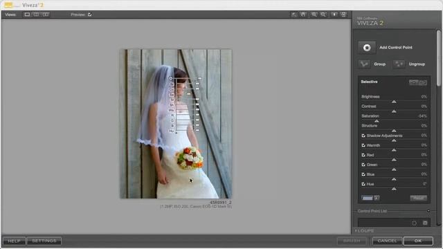Click CANCEL to discard changes
443x249 pixels.
coord(387,241)
